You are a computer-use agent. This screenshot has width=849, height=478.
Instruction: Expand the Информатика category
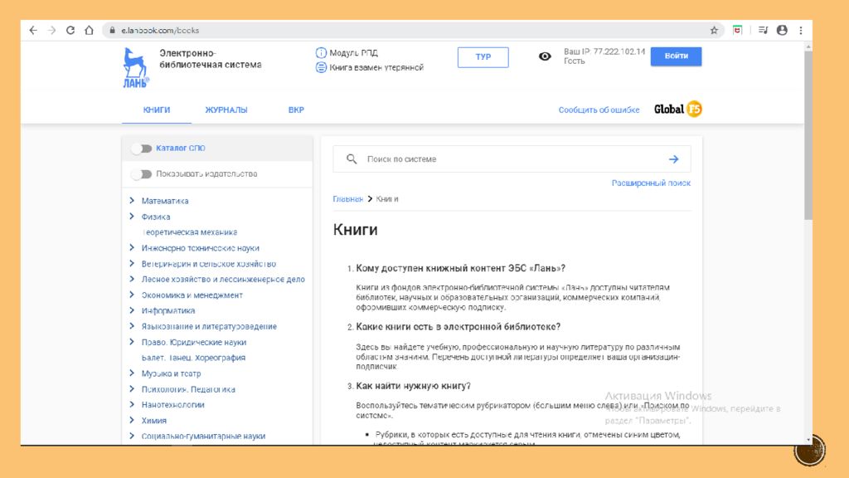point(132,310)
